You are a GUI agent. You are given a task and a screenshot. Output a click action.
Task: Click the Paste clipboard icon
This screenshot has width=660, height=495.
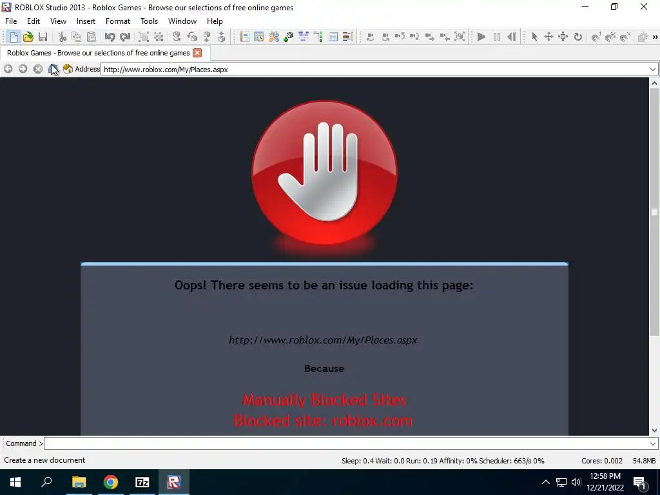(91, 37)
